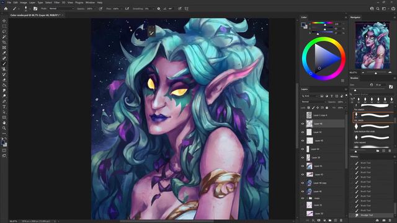Toggle lock transparent pixels in Layers panel
397x223 pixels.
[309, 108]
